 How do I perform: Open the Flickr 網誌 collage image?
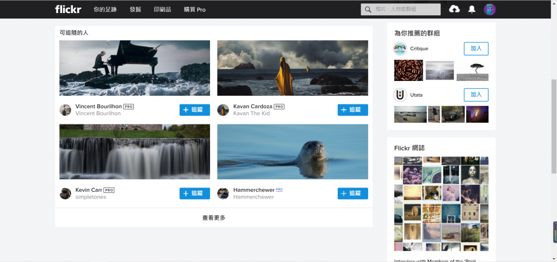pos(441,204)
